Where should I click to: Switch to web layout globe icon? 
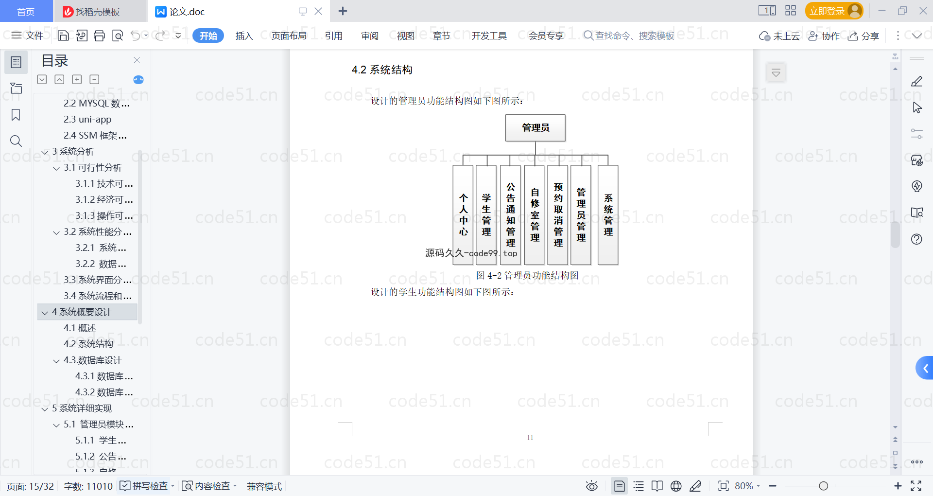676,486
